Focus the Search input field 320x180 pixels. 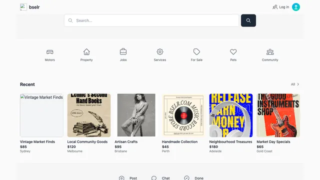tap(151, 20)
